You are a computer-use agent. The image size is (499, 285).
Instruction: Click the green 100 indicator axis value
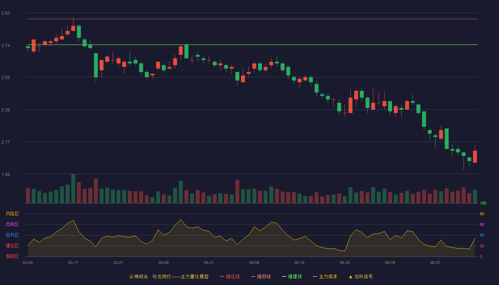483,203
